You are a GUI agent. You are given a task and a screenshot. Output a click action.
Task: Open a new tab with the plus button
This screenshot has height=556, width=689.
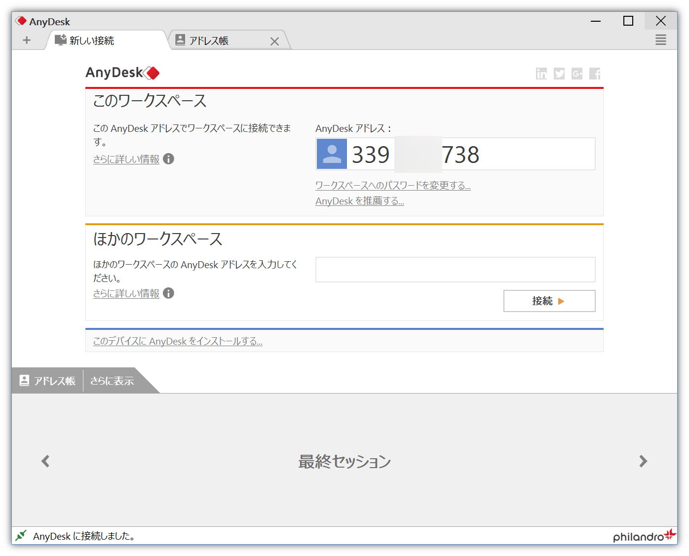27,40
